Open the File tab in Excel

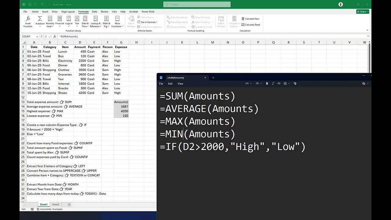coord(25,12)
